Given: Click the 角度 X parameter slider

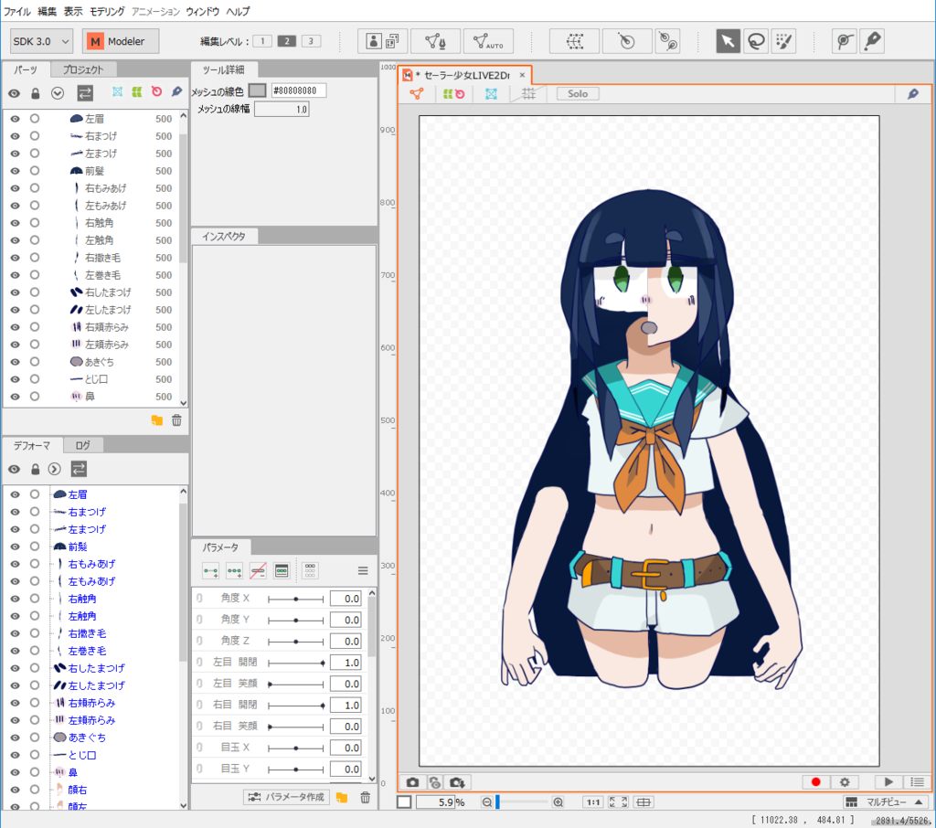Looking at the screenshot, I should click(x=296, y=599).
